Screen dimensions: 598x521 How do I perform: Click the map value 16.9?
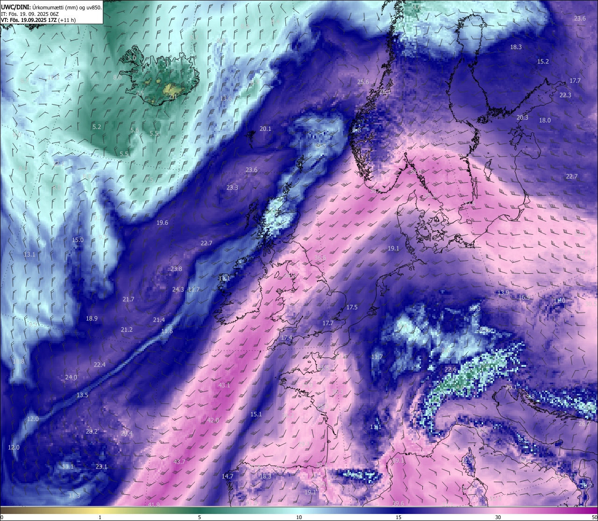point(525,298)
